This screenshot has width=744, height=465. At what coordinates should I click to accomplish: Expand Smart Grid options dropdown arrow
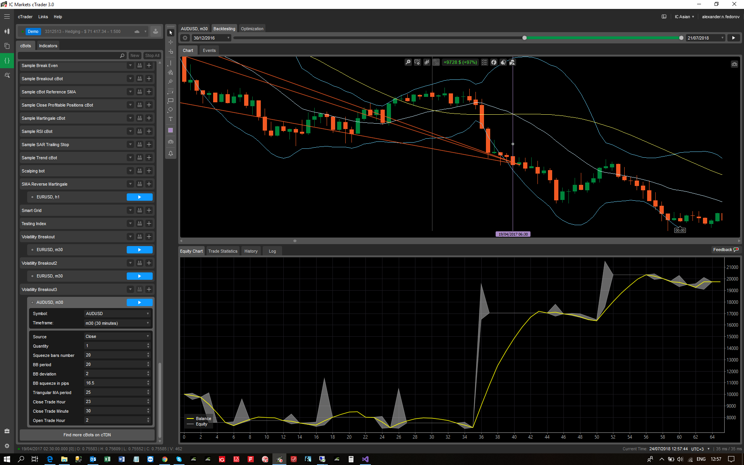130,210
